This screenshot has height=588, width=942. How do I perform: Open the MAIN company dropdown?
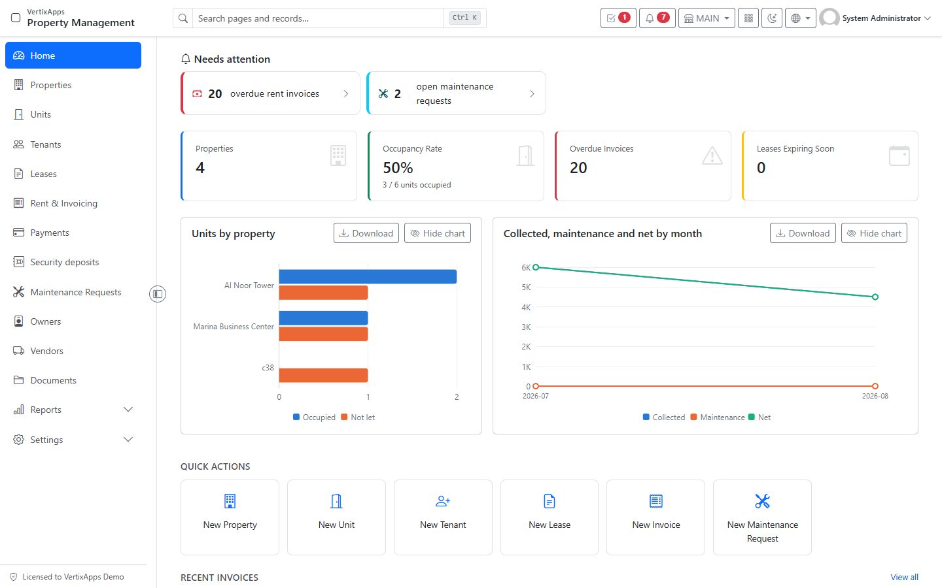tap(706, 18)
